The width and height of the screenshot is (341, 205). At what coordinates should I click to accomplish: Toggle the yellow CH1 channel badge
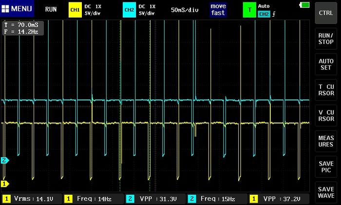(75, 9)
